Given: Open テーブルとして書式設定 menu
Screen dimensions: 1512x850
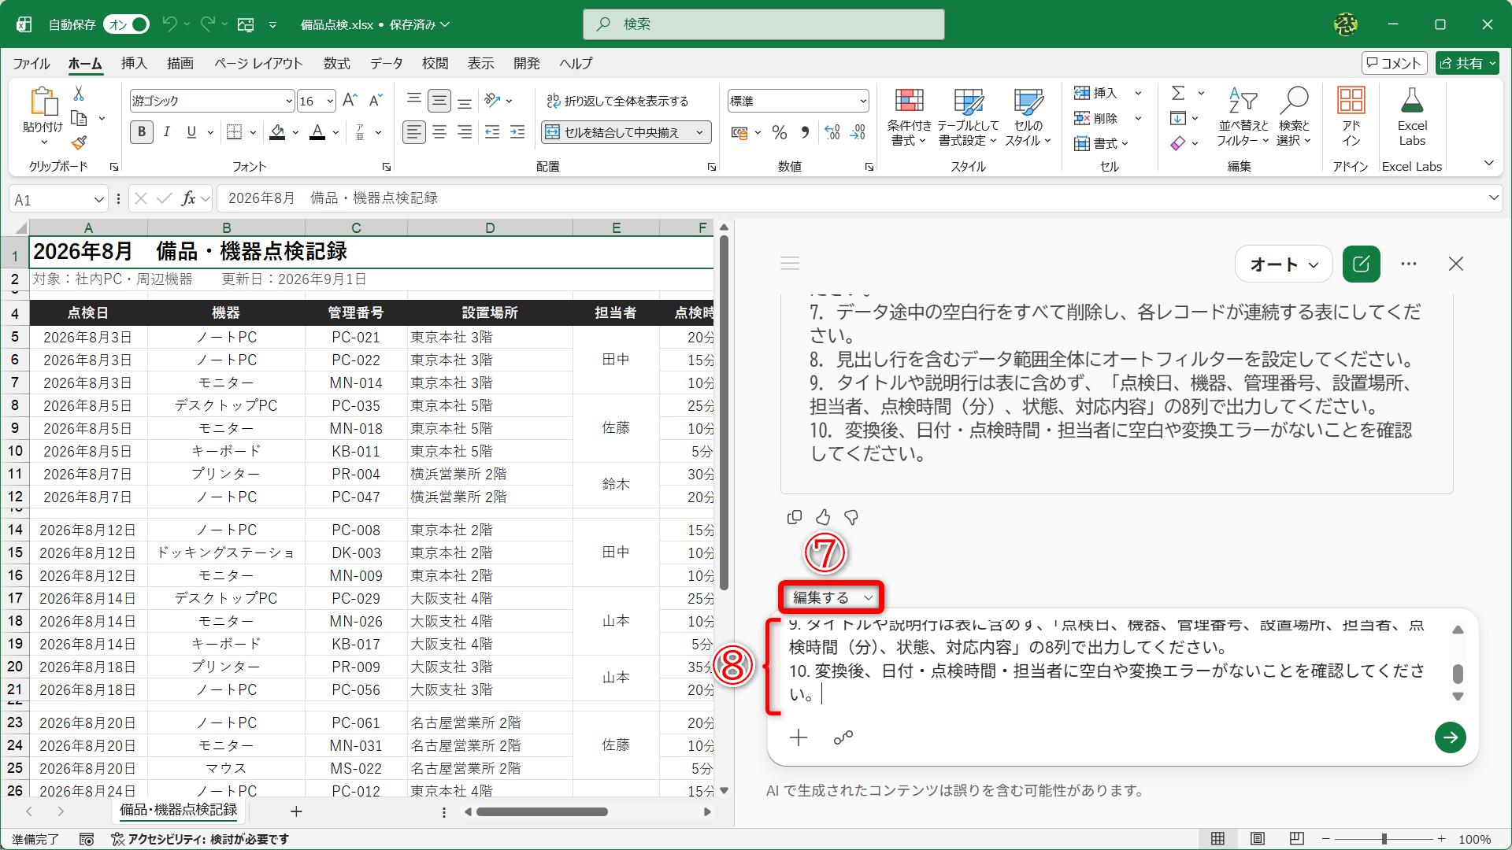Looking at the screenshot, I should [x=968, y=117].
